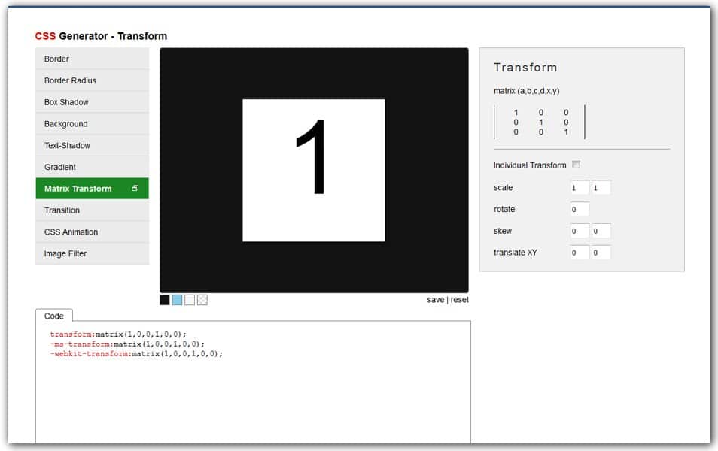Screen dimensions: 718x451
Task: Focus the rotate value input
Action: click(580, 210)
